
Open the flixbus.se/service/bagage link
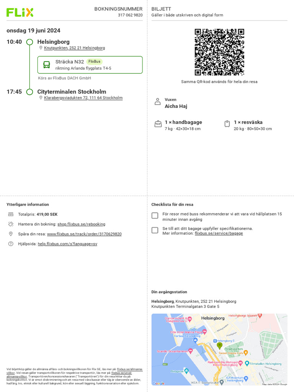[x=219, y=233]
